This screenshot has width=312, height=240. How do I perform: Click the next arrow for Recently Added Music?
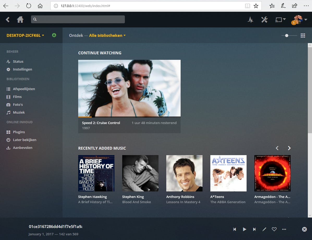click(289, 148)
